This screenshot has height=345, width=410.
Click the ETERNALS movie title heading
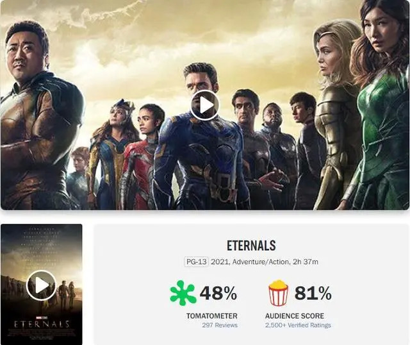click(x=251, y=246)
